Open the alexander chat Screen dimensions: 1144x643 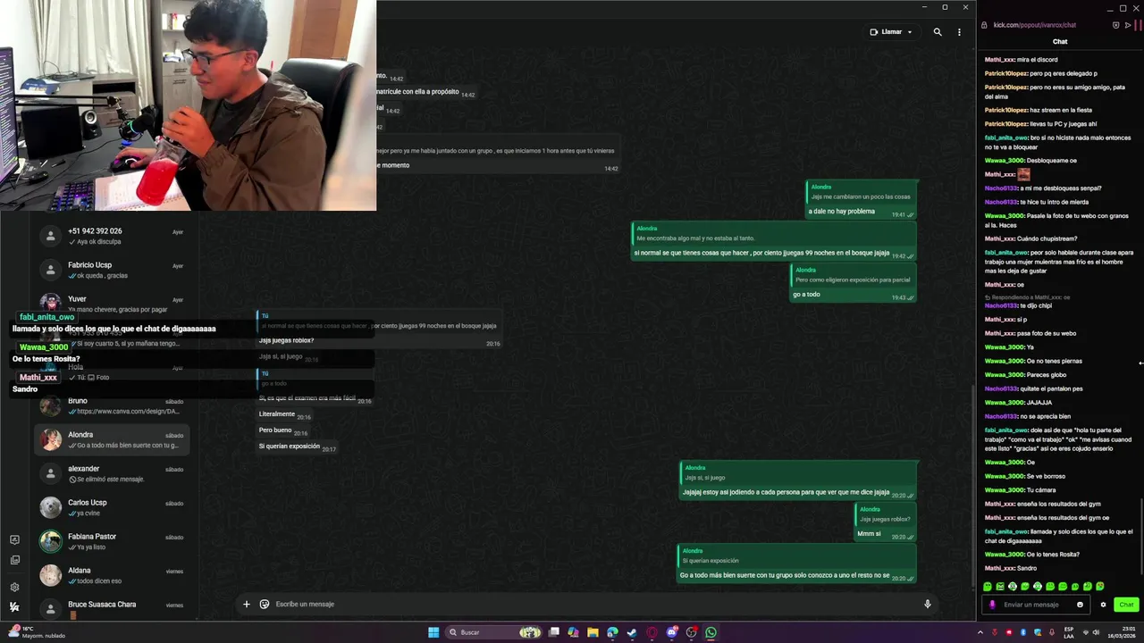[x=112, y=473]
